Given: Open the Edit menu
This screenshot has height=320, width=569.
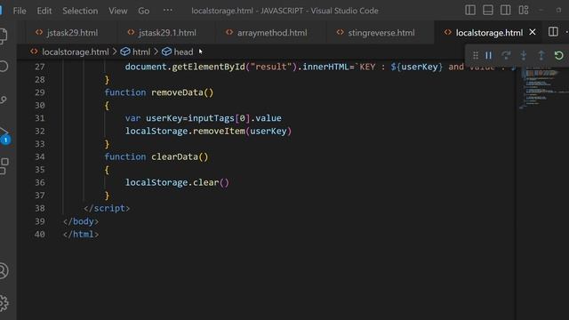Looking at the screenshot, I should [44, 11].
